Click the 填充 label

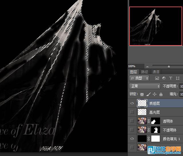(174, 94)
